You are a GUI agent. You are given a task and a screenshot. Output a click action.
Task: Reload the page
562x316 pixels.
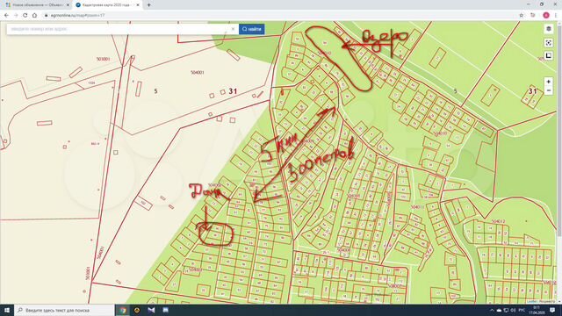click(25, 16)
